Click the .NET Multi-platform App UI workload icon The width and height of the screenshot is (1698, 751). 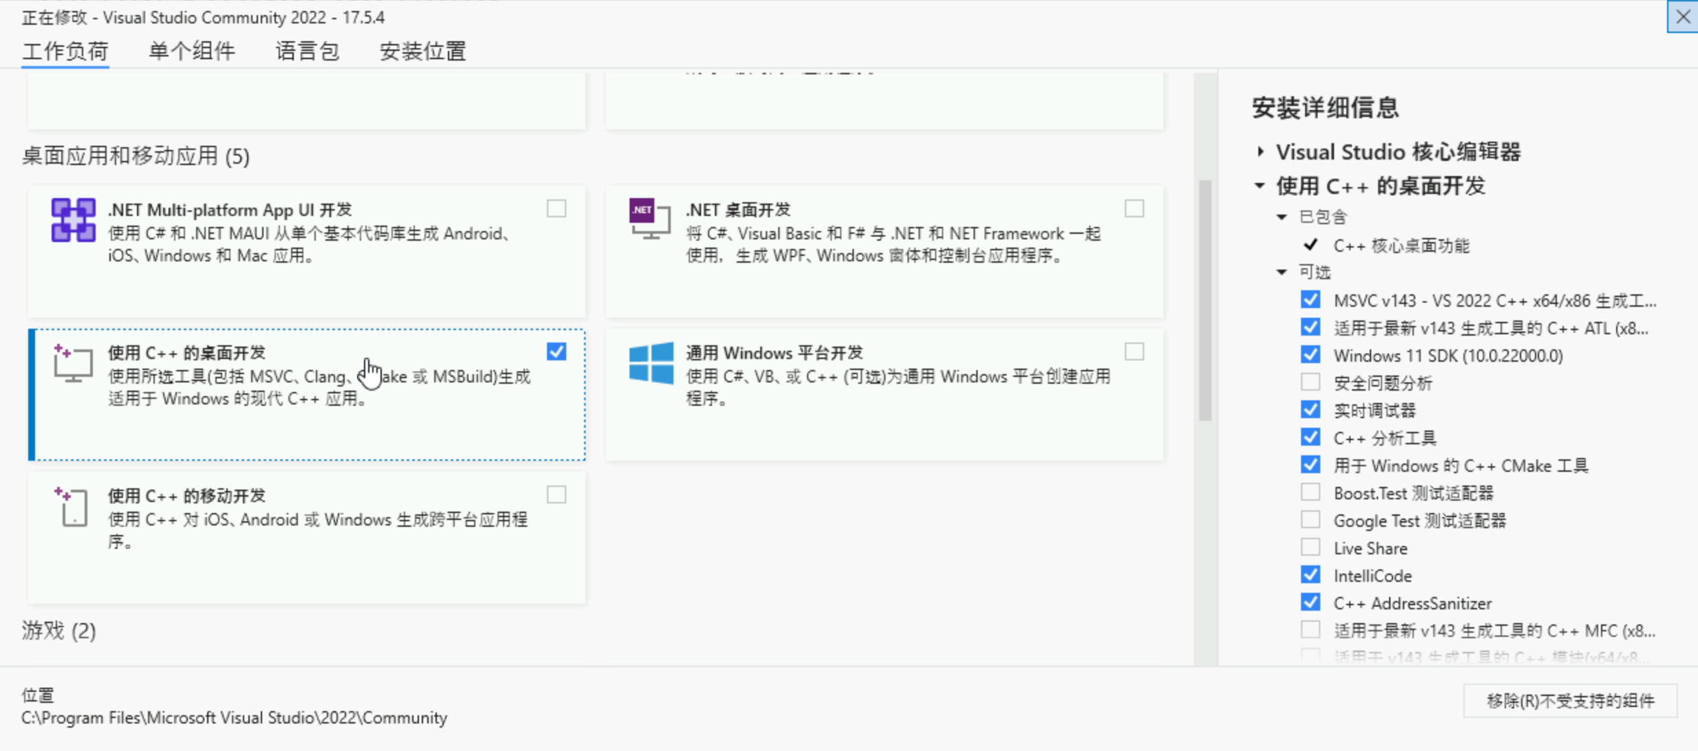(73, 220)
